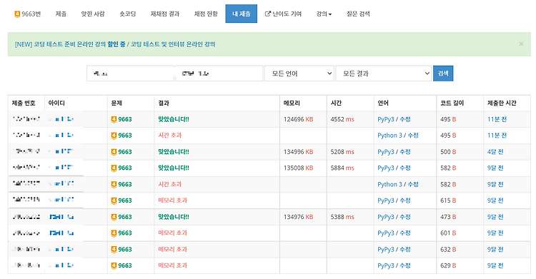Open the 숏코딩 tab
The height and width of the screenshot is (279, 536).
127,14
